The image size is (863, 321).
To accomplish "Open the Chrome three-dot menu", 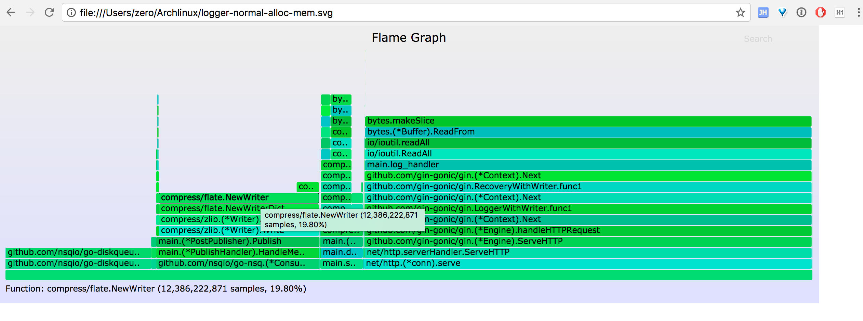I will coord(859,13).
